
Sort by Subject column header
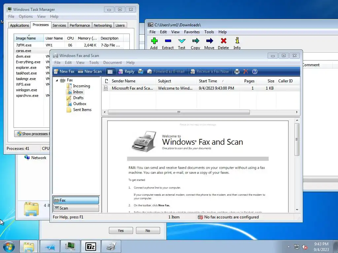point(176,81)
